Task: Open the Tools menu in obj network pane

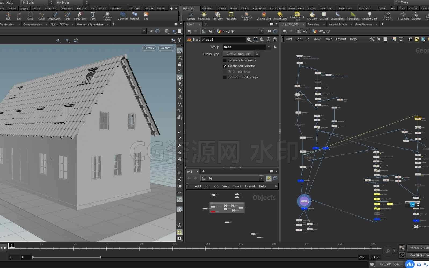Action: click(237, 186)
